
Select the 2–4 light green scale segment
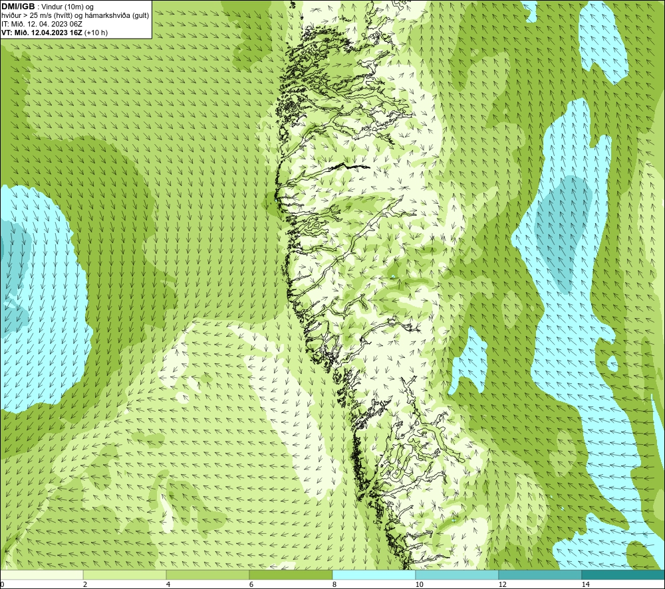point(125,574)
